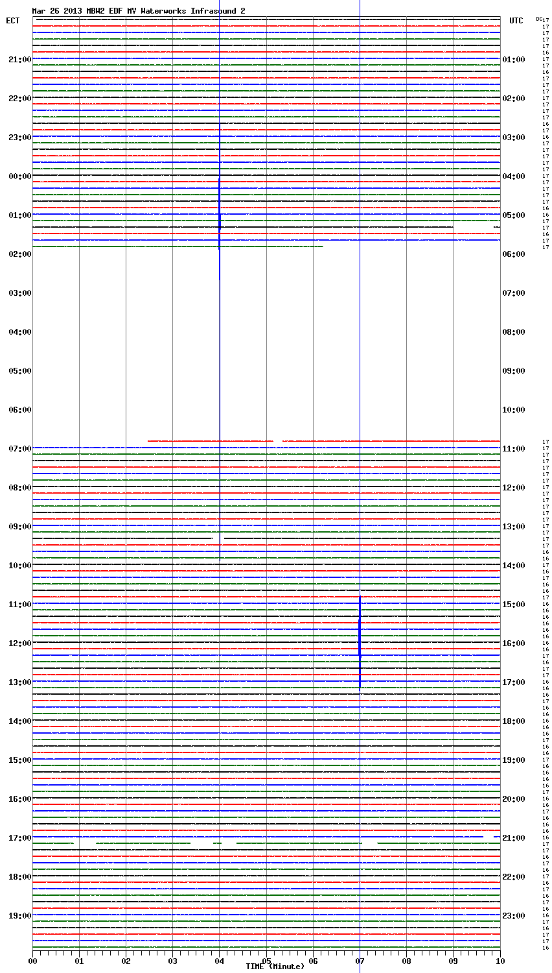Select the 21:00 label on ECT axis
This screenshot has height=973, width=552.
(x=19, y=60)
